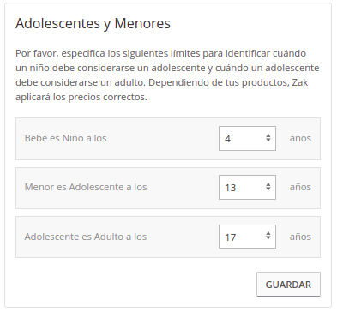Click 'años' beside the Menor es Adolescente field

(300, 188)
